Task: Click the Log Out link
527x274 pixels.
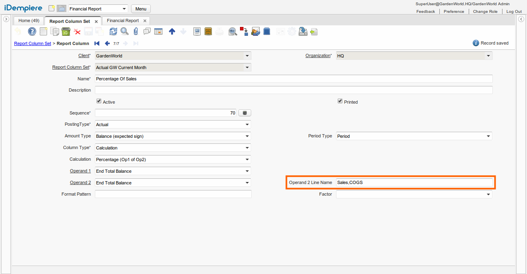Action: pyautogui.click(x=514, y=11)
